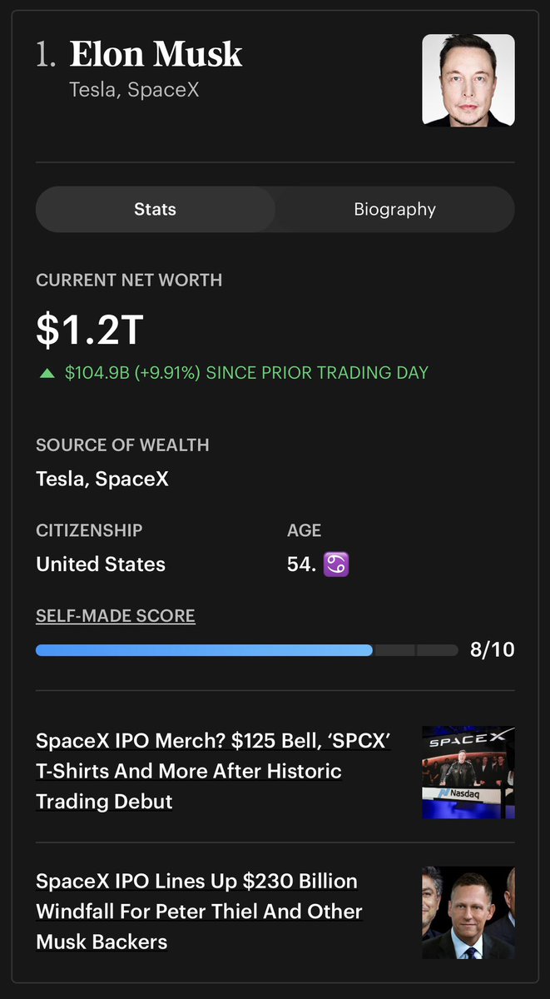Click the Peter Thiel article thumbnail
Viewport: 550px width, 999px height.
click(468, 912)
